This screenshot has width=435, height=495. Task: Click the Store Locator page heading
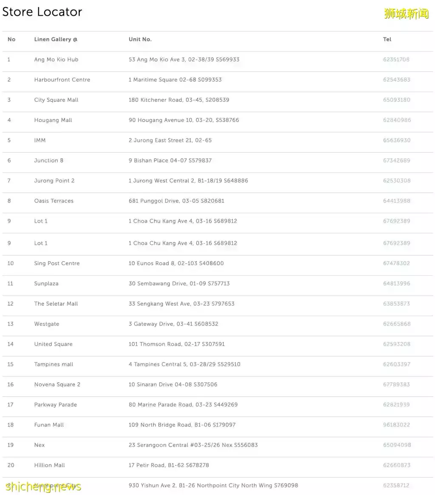(x=42, y=12)
